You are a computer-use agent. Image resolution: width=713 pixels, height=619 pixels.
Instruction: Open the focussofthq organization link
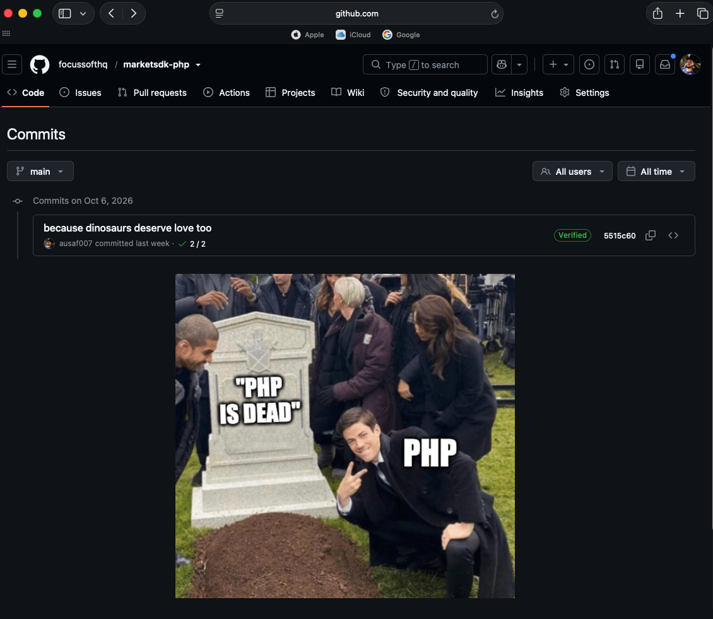tap(83, 64)
